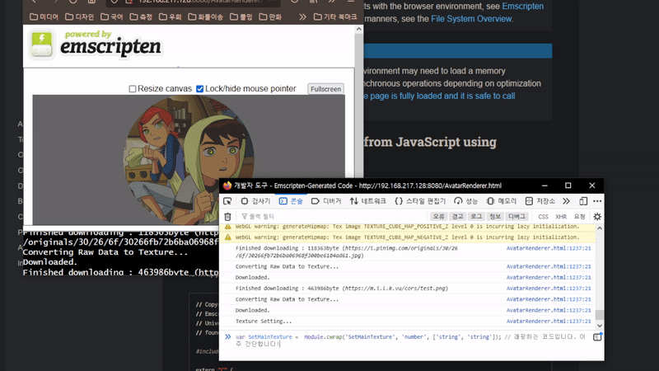Open the 디버거 debugger tab

326,201
